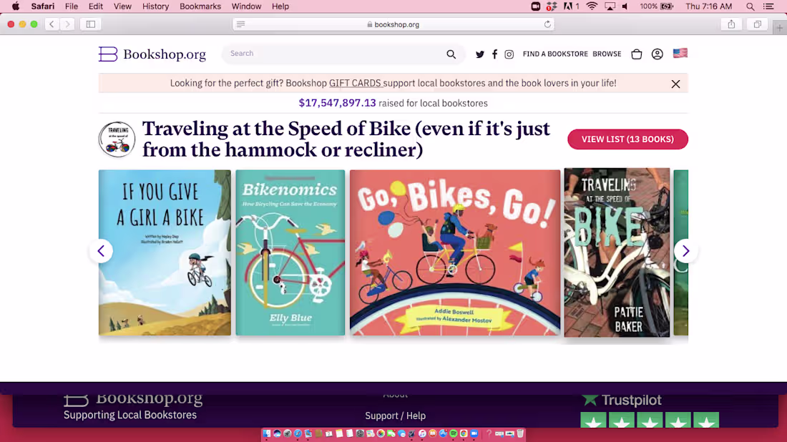Screen dimensions: 787x442
Task: Open the Bikenomics book cover
Action: pos(290,252)
